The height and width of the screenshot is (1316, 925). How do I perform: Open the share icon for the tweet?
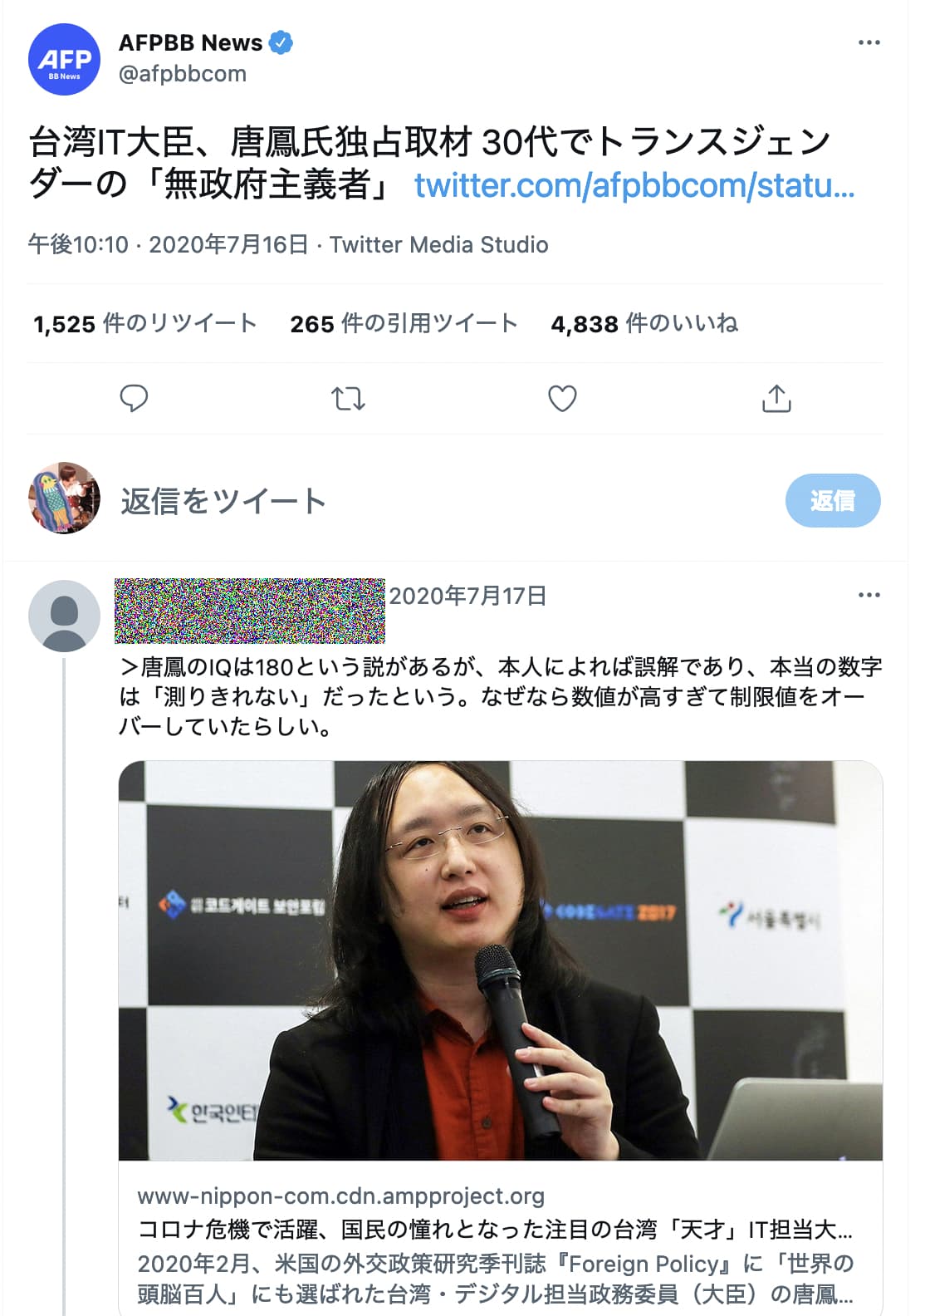tap(776, 399)
